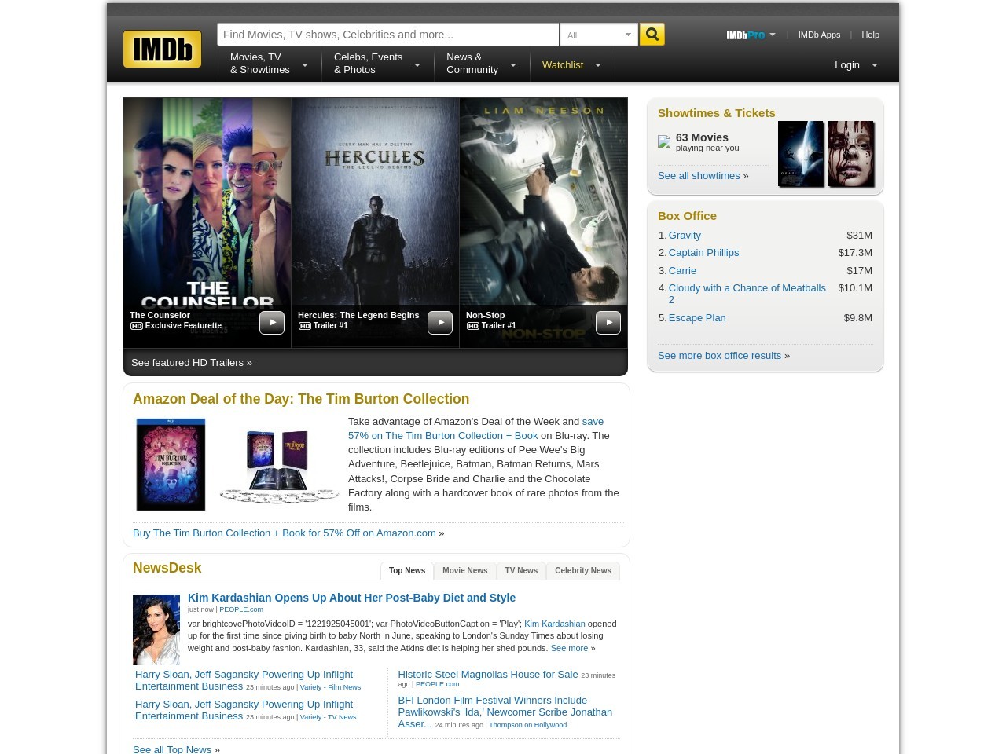Expand the Movies, TV & Showtimes menu
Screen dimensions: 1006x754
click(x=305, y=65)
